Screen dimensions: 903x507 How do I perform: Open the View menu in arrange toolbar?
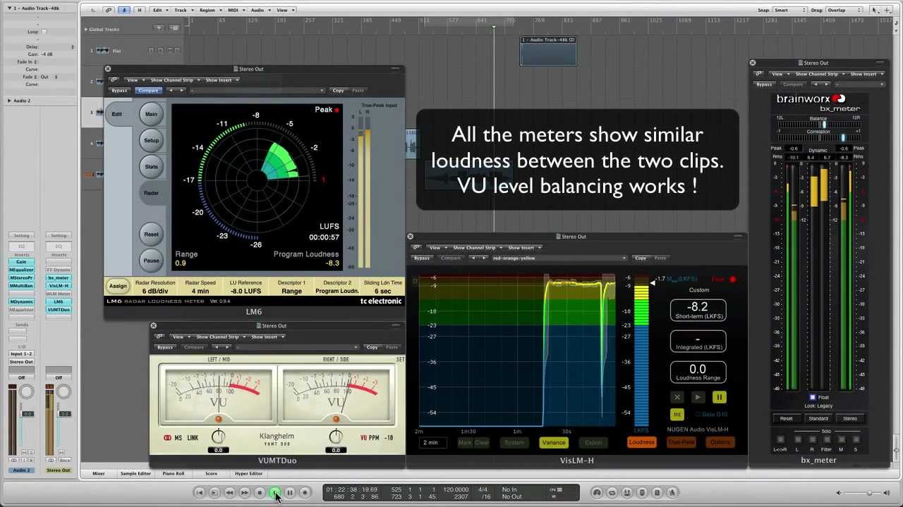pos(284,10)
